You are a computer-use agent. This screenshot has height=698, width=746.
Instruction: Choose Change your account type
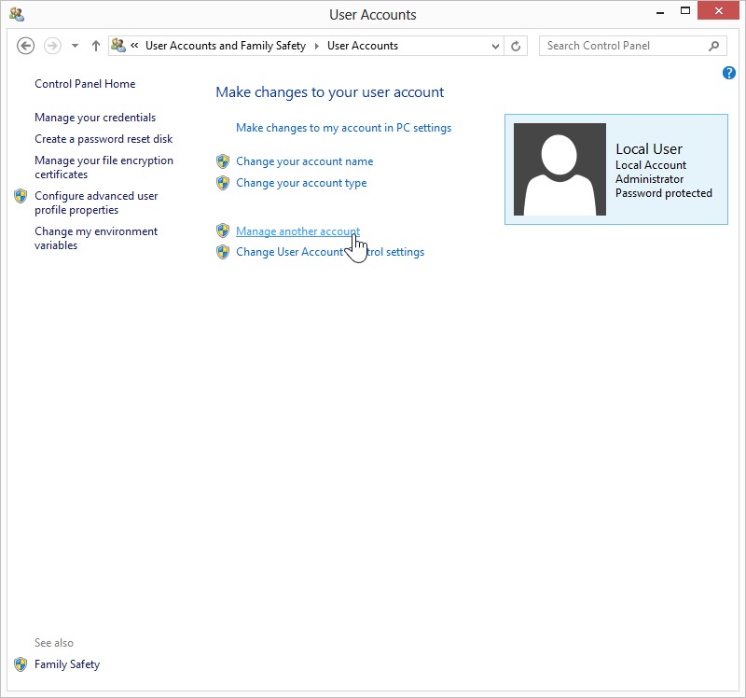(301, 183)
